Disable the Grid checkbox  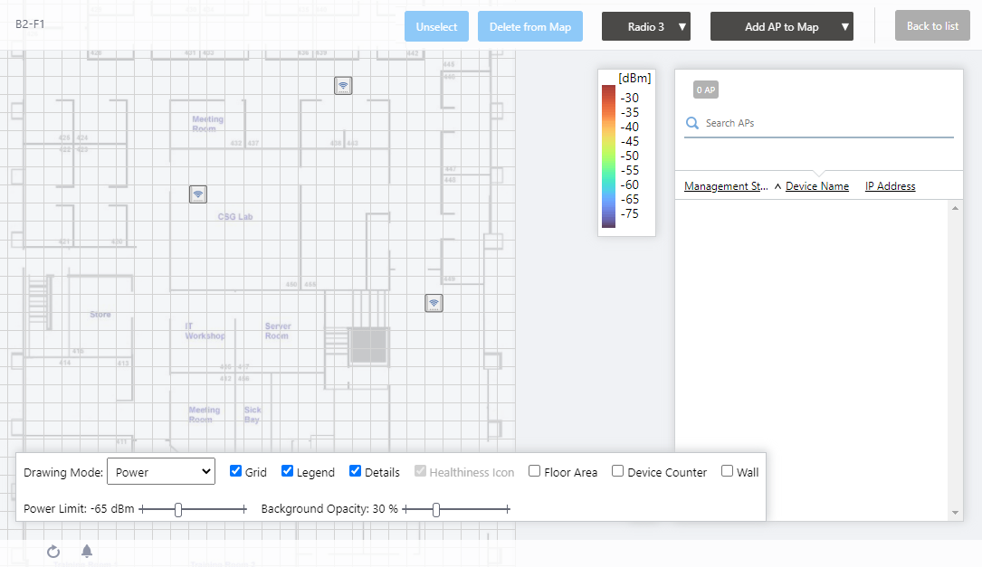[236, 471]
